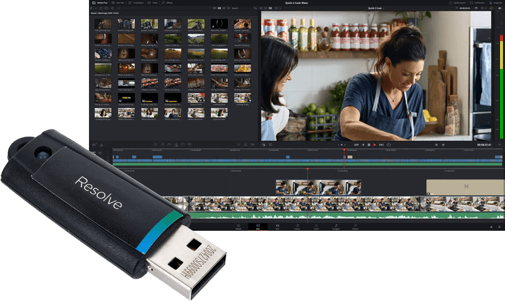Toggle loop playback
Image resolution: width=505 pixels, height=301 pixels.
click(388, 145)
